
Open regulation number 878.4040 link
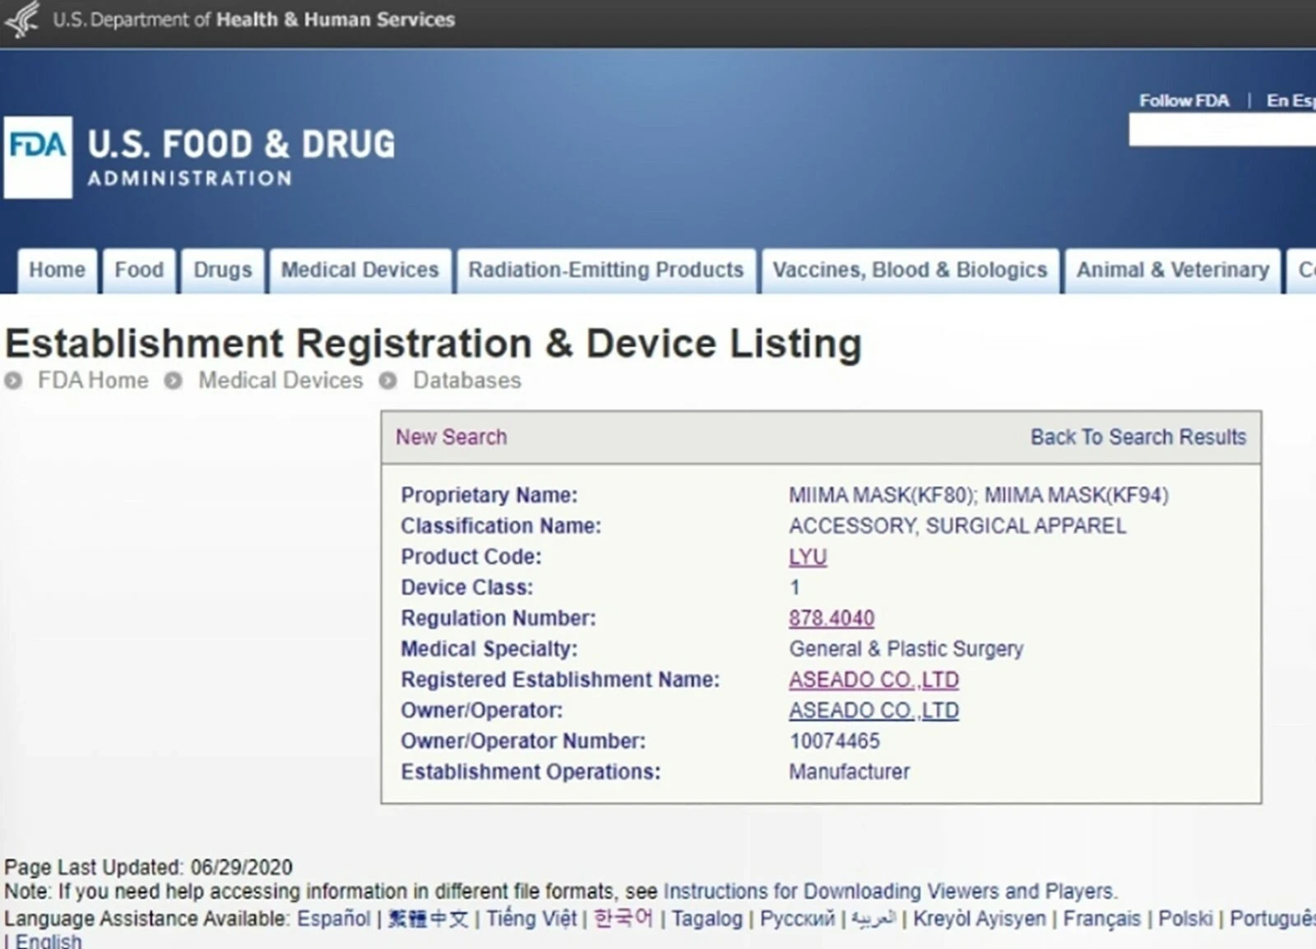point(832,618)
